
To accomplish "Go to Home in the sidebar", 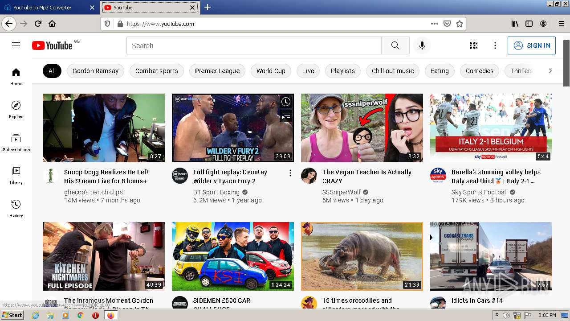I will point(16,77).
